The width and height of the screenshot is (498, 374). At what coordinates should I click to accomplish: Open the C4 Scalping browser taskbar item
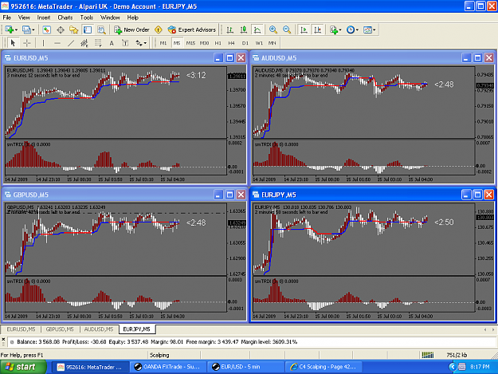pos(323,367)
